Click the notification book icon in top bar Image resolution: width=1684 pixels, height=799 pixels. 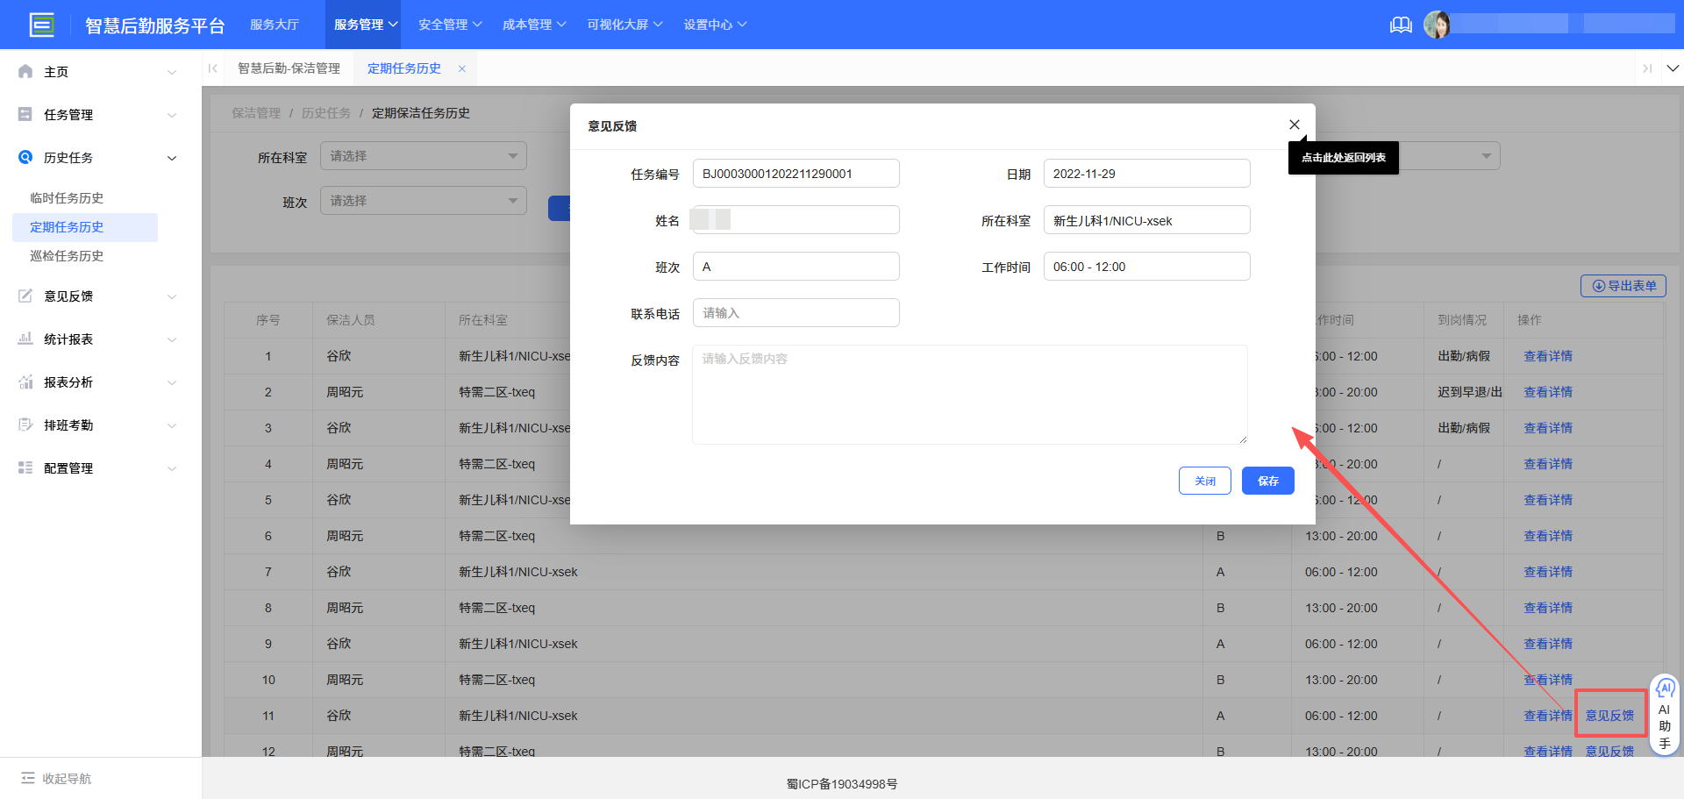click(x=1400, y=25)
